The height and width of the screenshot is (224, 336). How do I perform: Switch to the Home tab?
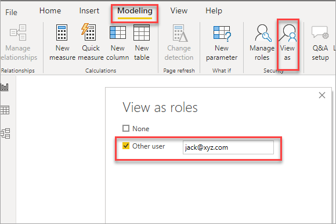click(x=50, y=10)
